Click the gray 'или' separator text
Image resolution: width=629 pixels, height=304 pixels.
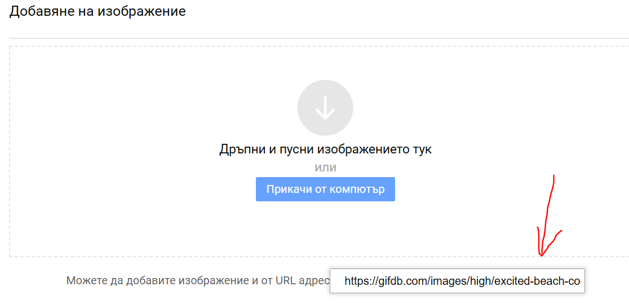(x=325, y=168)
